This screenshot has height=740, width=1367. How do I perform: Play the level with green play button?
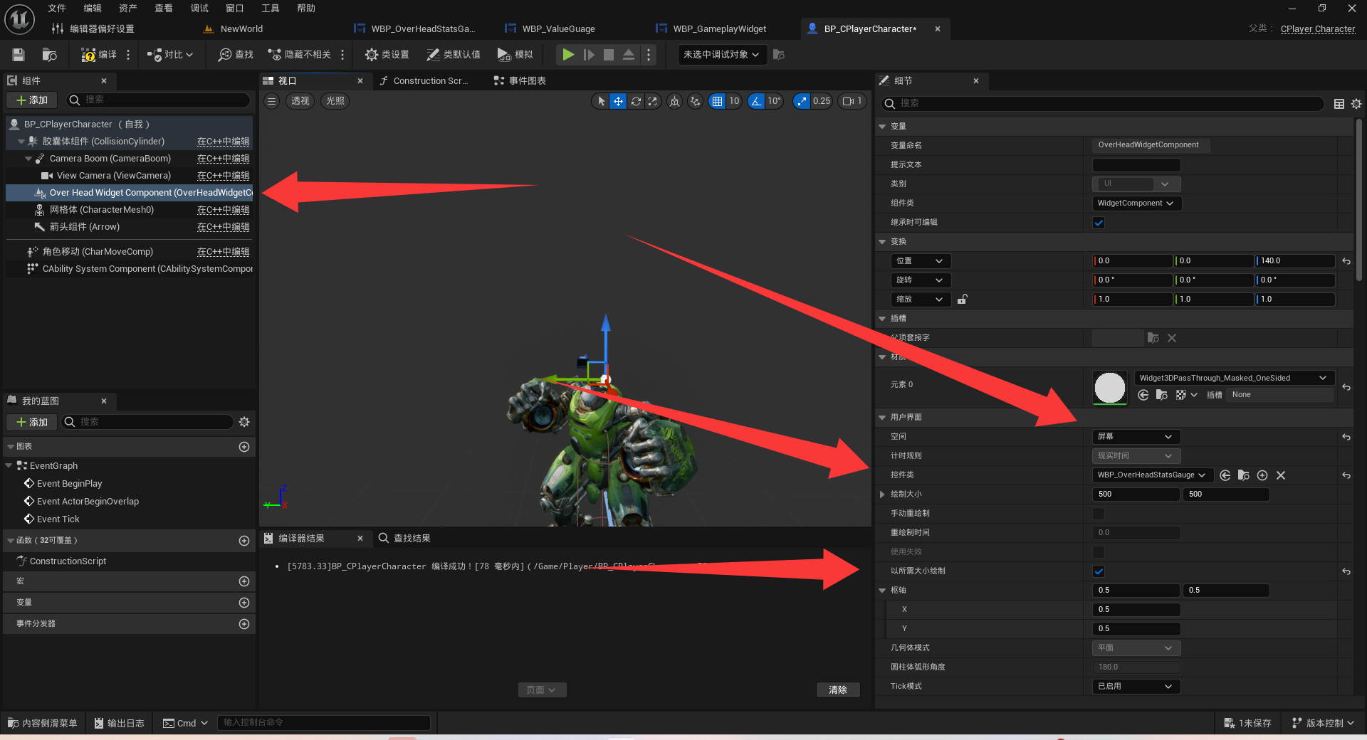coord(568,55)
